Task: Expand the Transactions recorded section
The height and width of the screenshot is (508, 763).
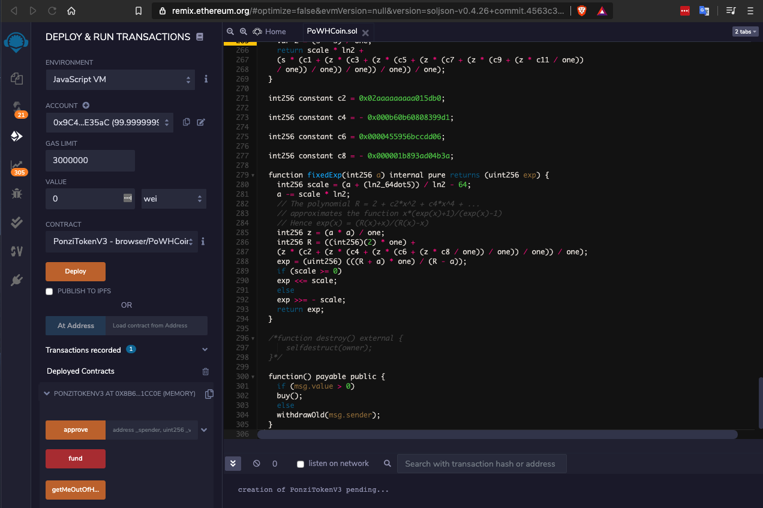Action: click(205, 350)
